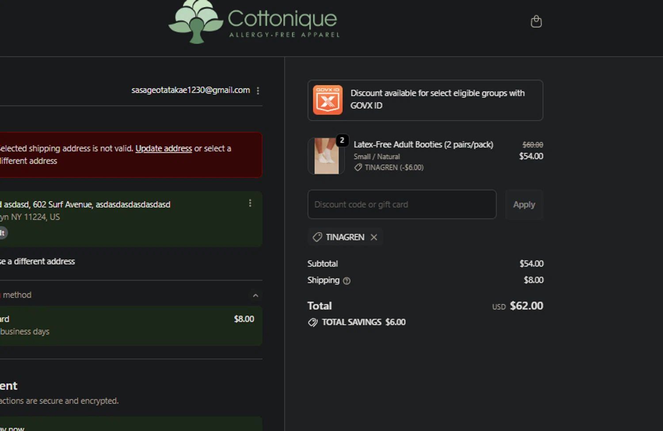Click the struck-through $60.00 price
This screenshot has height=431, width=663.
pyautogui.click(x=533, y=145)
